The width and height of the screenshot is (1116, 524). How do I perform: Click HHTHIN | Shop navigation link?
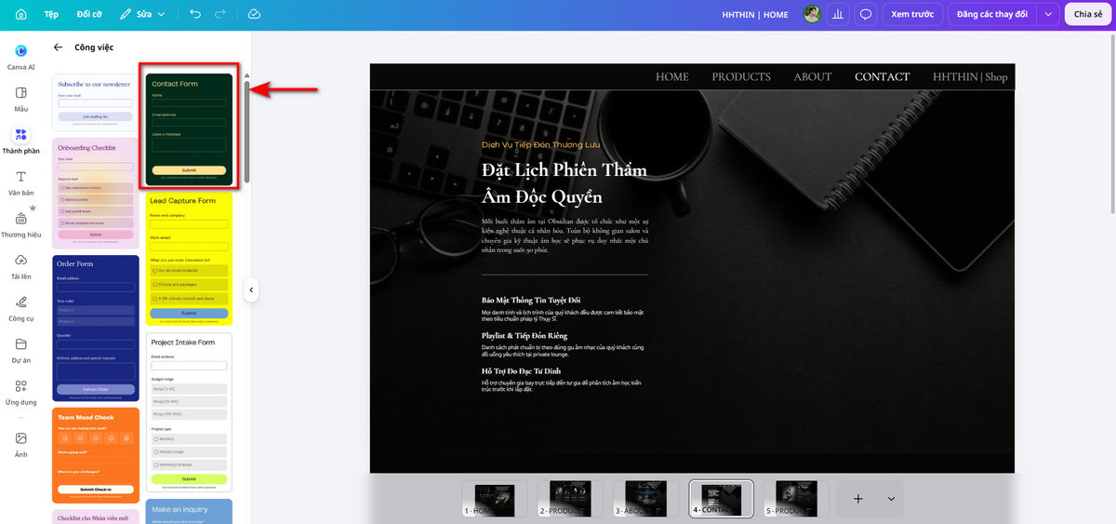(970, 76)
